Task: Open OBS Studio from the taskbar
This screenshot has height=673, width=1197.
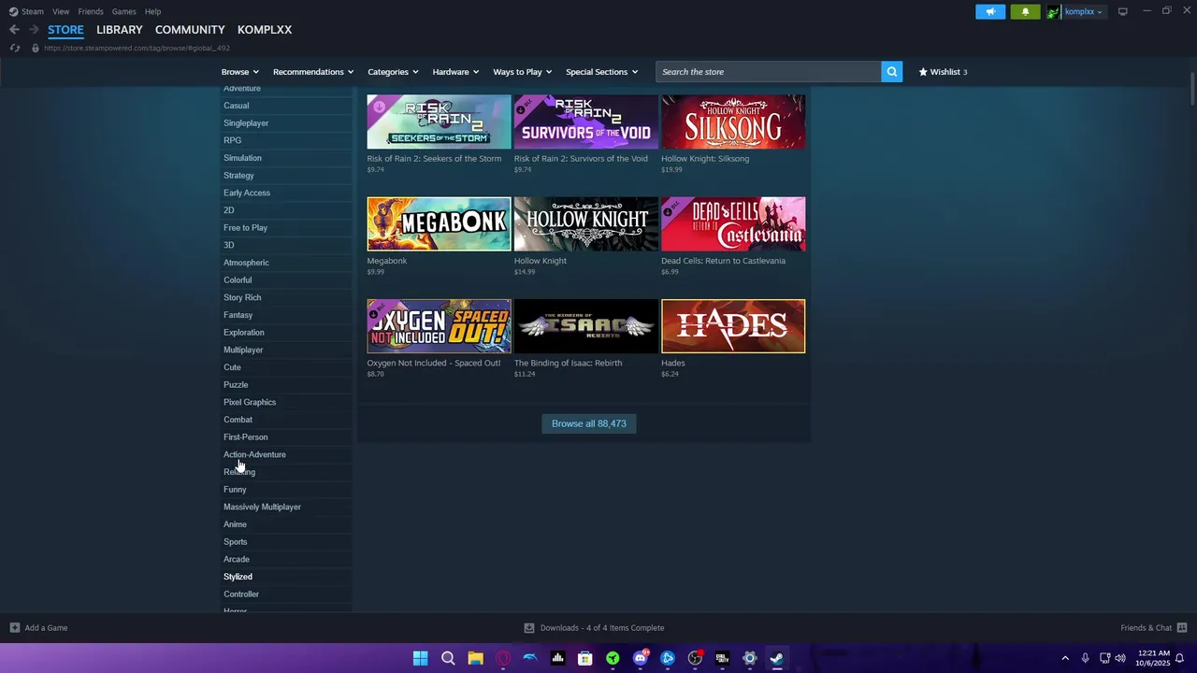Action: pos(695,658)
